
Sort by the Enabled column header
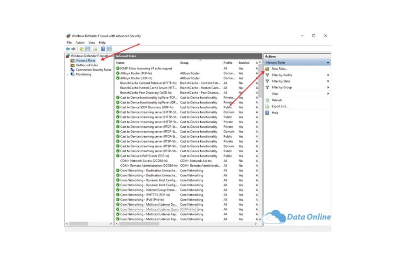[x=245, y=63]
